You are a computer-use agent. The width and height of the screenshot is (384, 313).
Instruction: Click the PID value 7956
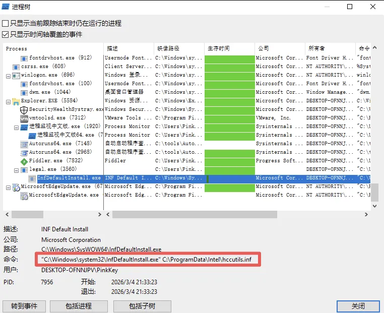pos(47,282)
